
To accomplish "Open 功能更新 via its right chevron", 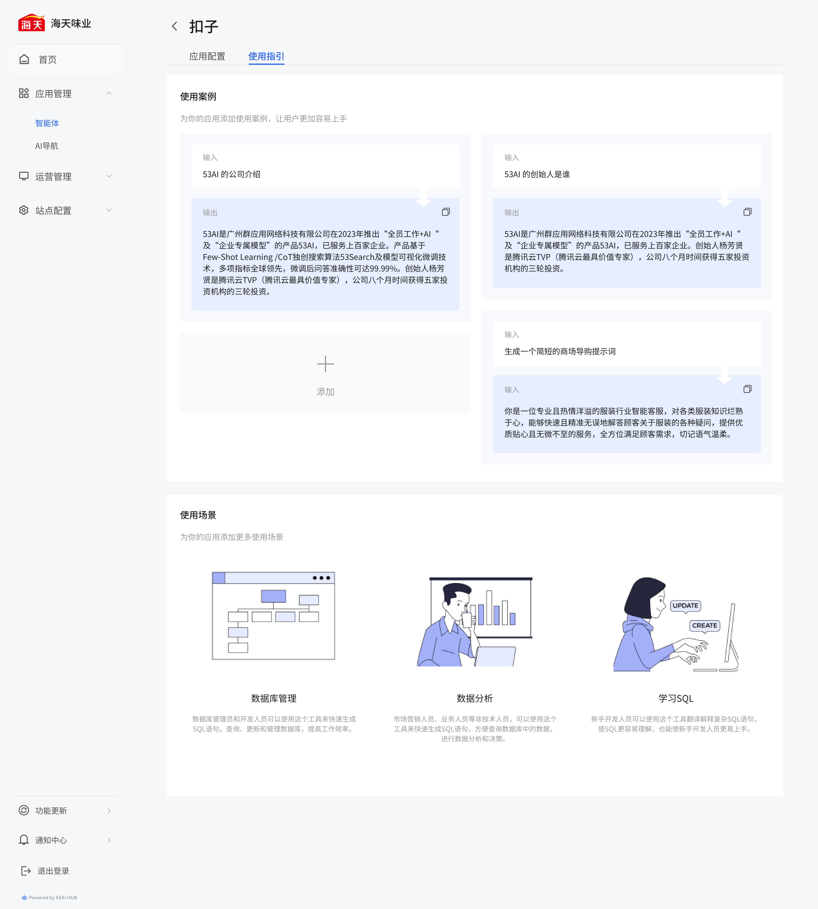I will [109, 811].
